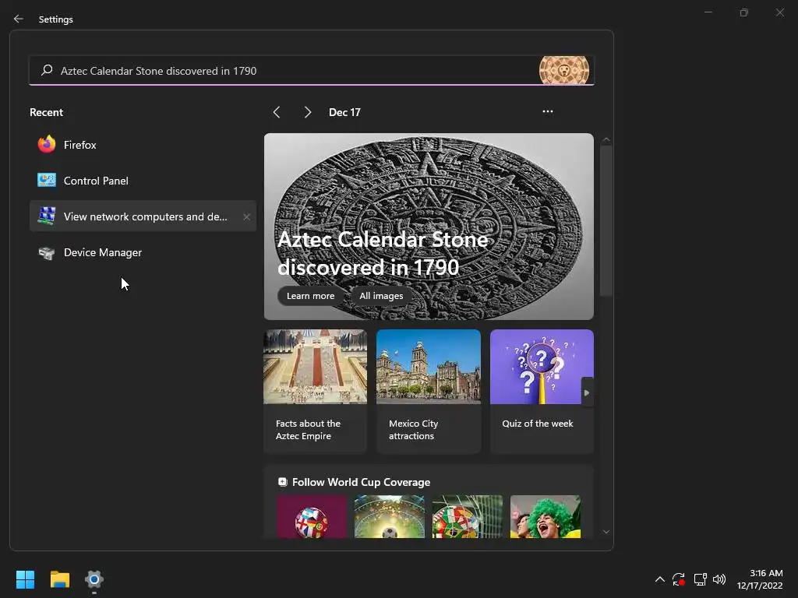Close the Settings window

[x=780, y=12]
